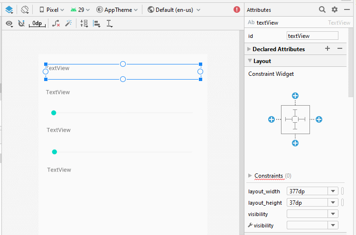Open the Align objects icon
This screenshot has width=356, height=235.
pyautogui.click(x=97, y=23)
